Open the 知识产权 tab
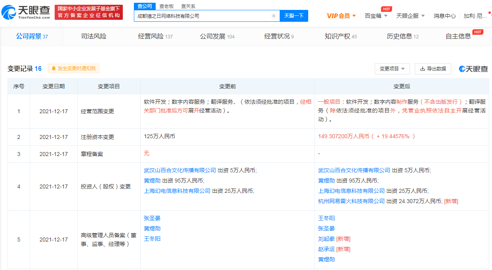Viewport: 492px width, 270px height. click(341, 36)
